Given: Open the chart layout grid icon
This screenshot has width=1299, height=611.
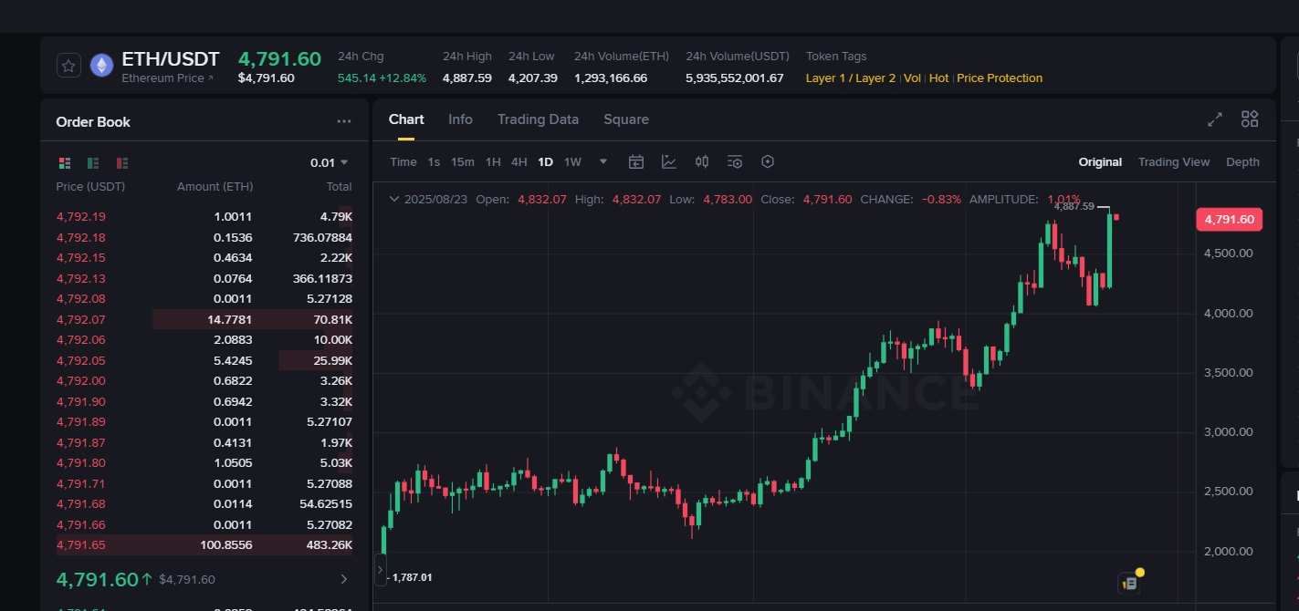Looking at the screenshot, I should [x=1249, y=119].
